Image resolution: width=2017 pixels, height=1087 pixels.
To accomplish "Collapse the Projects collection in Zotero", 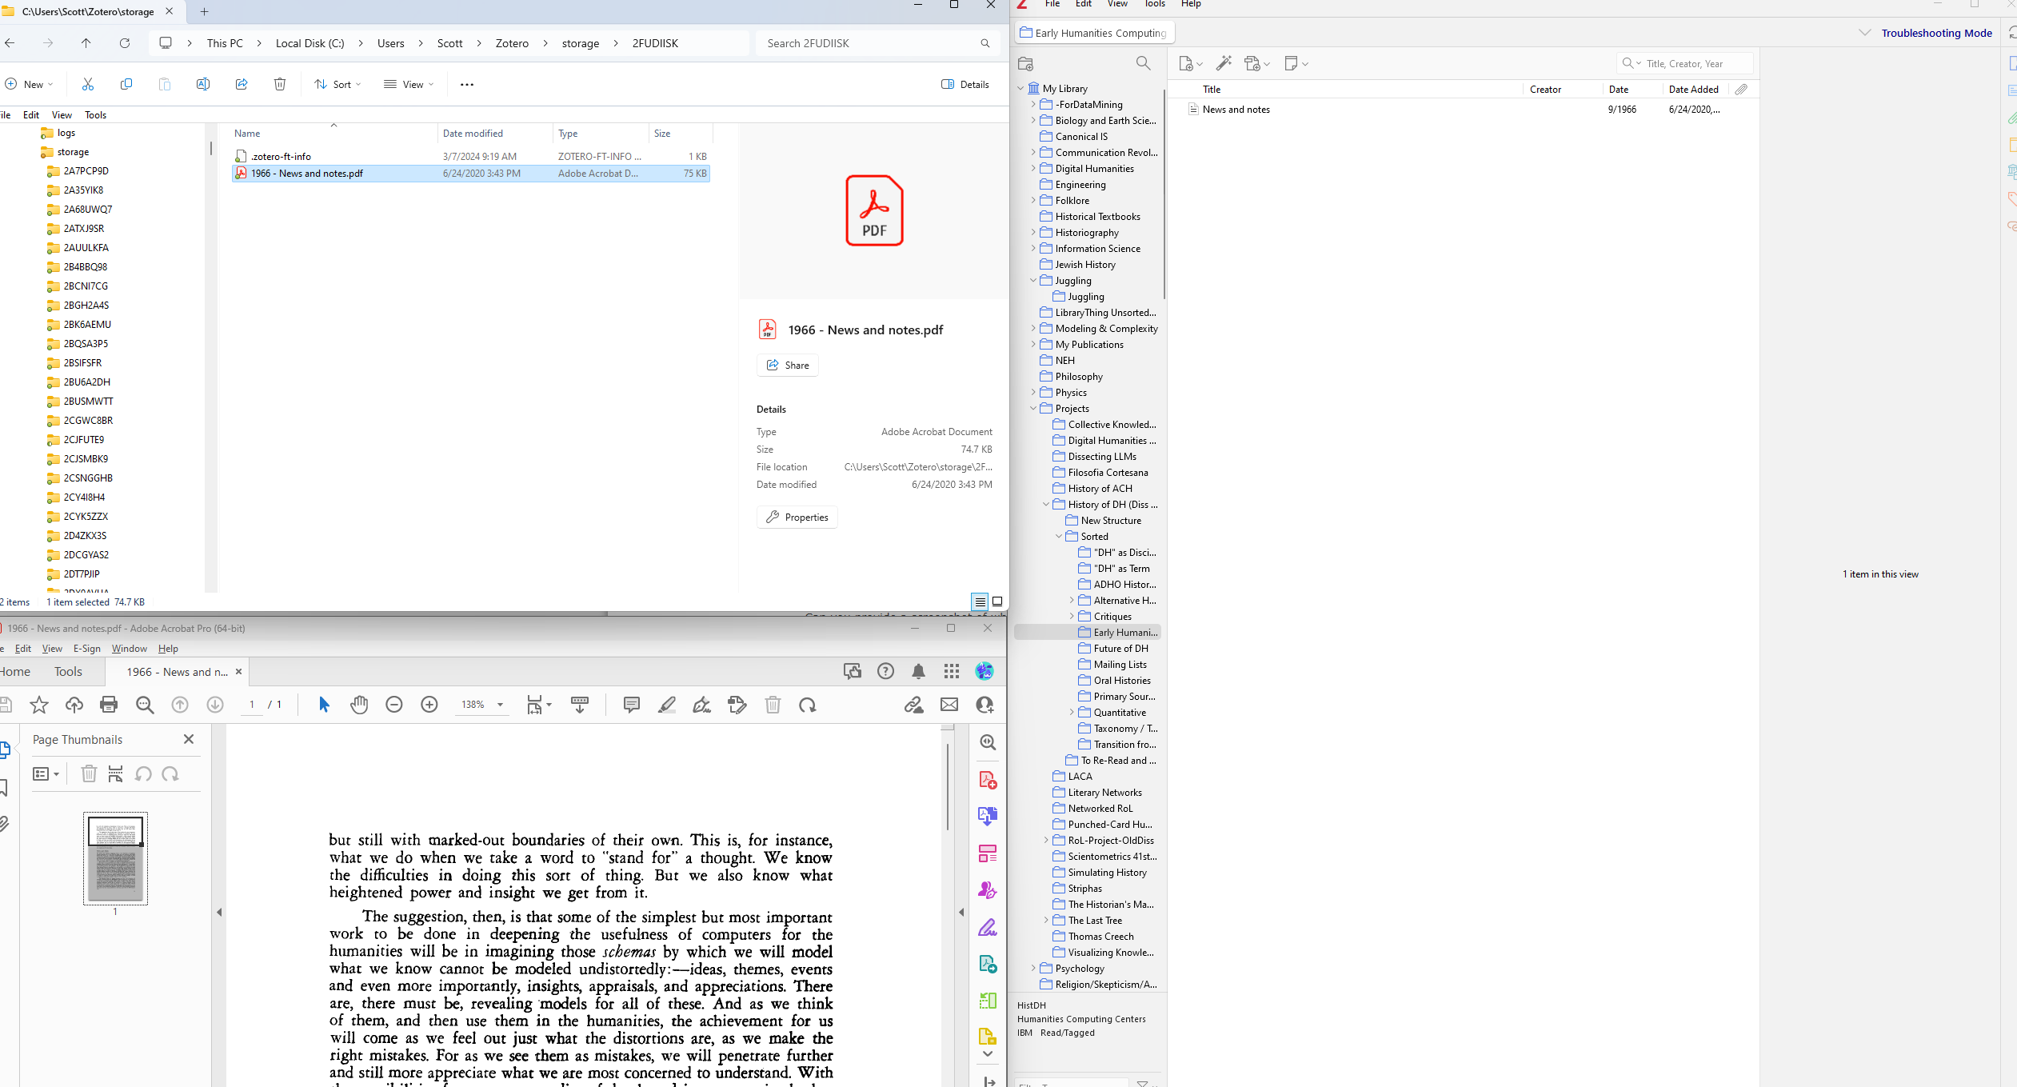I will (x=1032, y=408).
